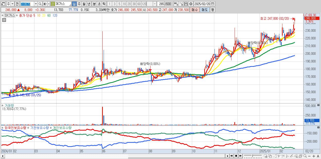Click the panel layout icon at toolbar start
This screenshot has height=159, width=321.
pos(3,4)
